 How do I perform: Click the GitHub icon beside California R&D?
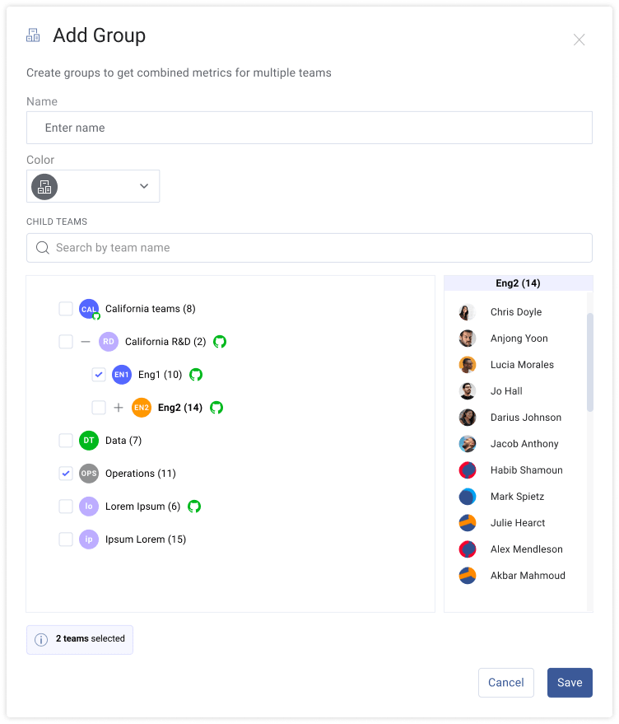point(220,342)
